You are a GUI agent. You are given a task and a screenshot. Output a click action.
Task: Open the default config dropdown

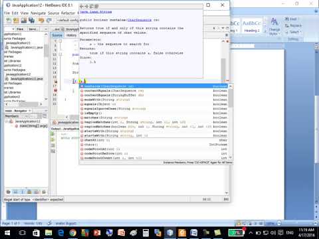click(68, 21)
